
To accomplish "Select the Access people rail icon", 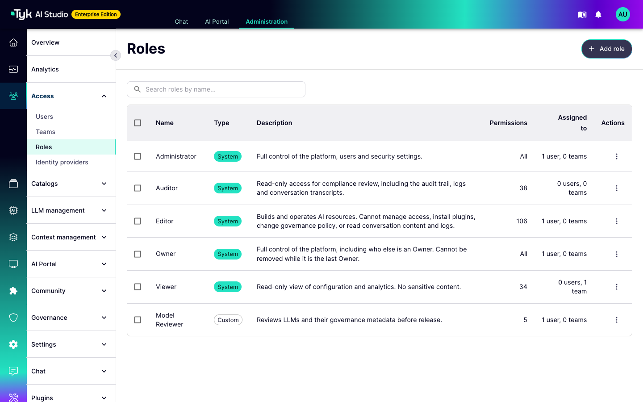I will [13, 96].
